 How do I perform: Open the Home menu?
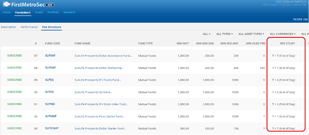tap(6, 12)
